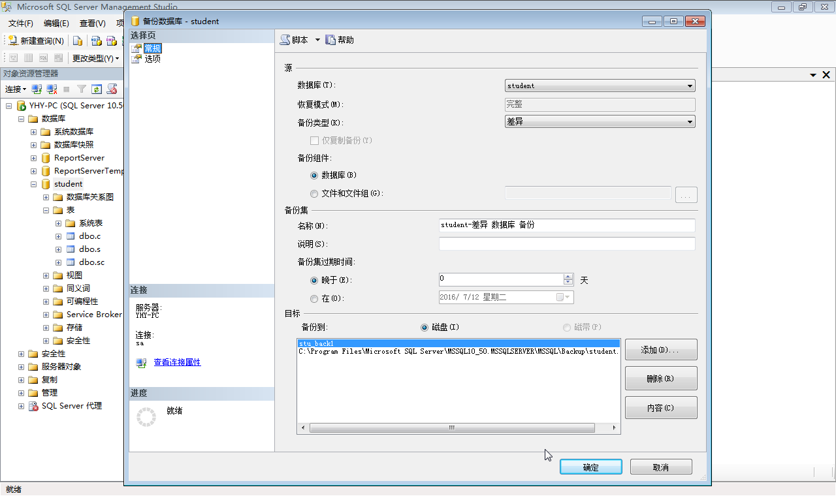Tick the 仅复制备份(Y) checkbox

pos(314,140)
